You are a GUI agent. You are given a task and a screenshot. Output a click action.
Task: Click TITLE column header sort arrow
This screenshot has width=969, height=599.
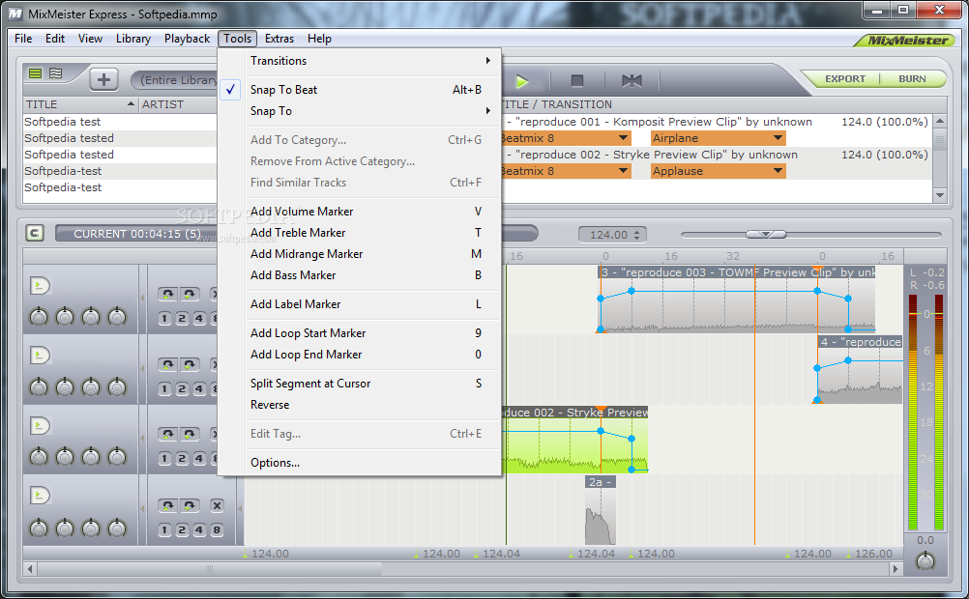[131, 103]
